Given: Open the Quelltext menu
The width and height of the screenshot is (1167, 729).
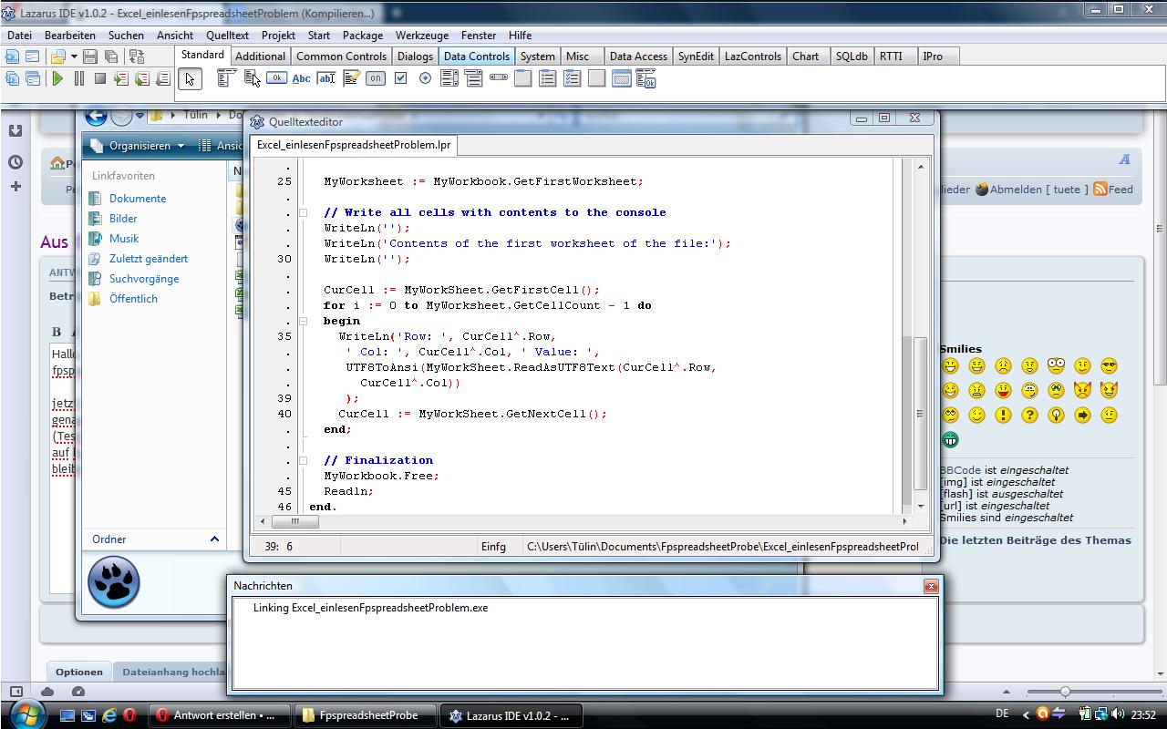Looking at the screenshot, I should [227, 36].
